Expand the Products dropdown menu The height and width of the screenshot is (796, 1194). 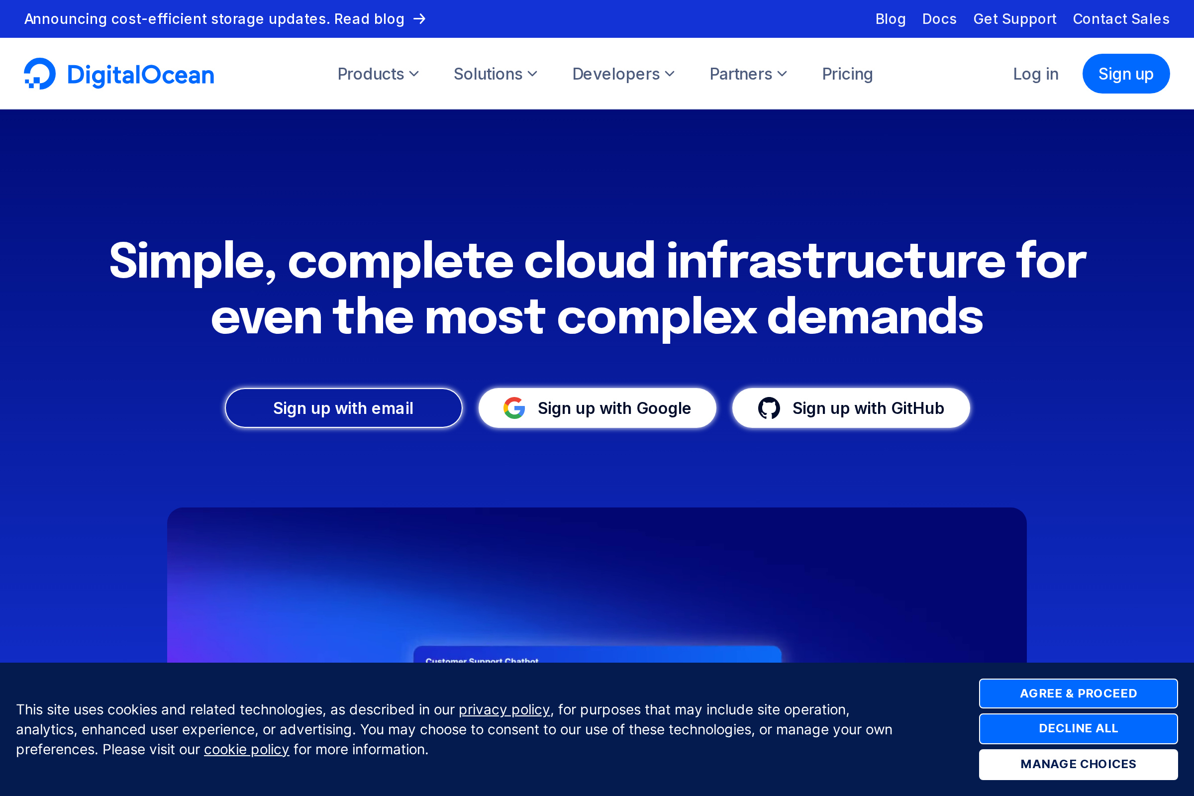378,74
